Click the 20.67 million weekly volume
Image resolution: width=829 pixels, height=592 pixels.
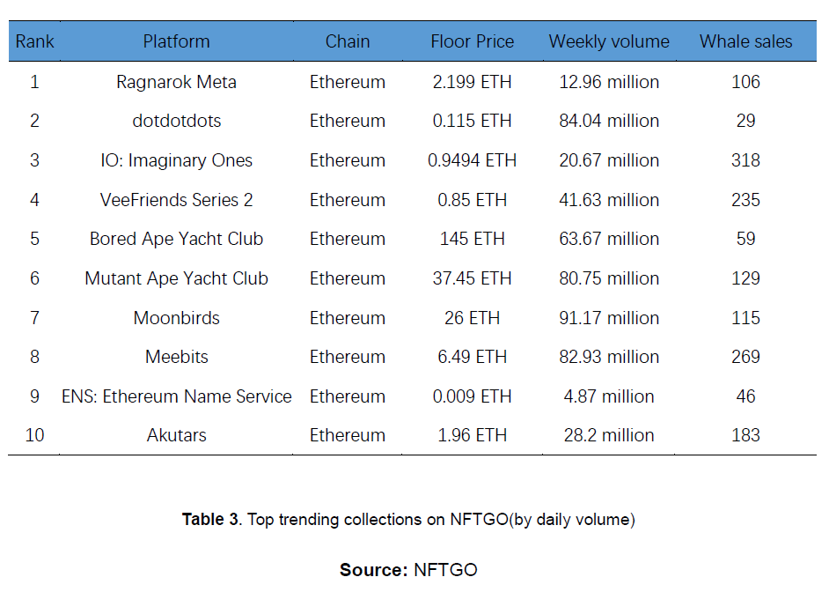(x=609, y=160)
